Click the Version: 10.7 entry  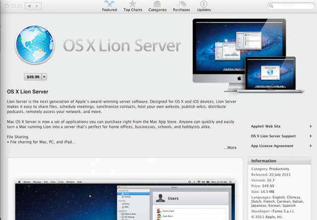pos(263,180)
